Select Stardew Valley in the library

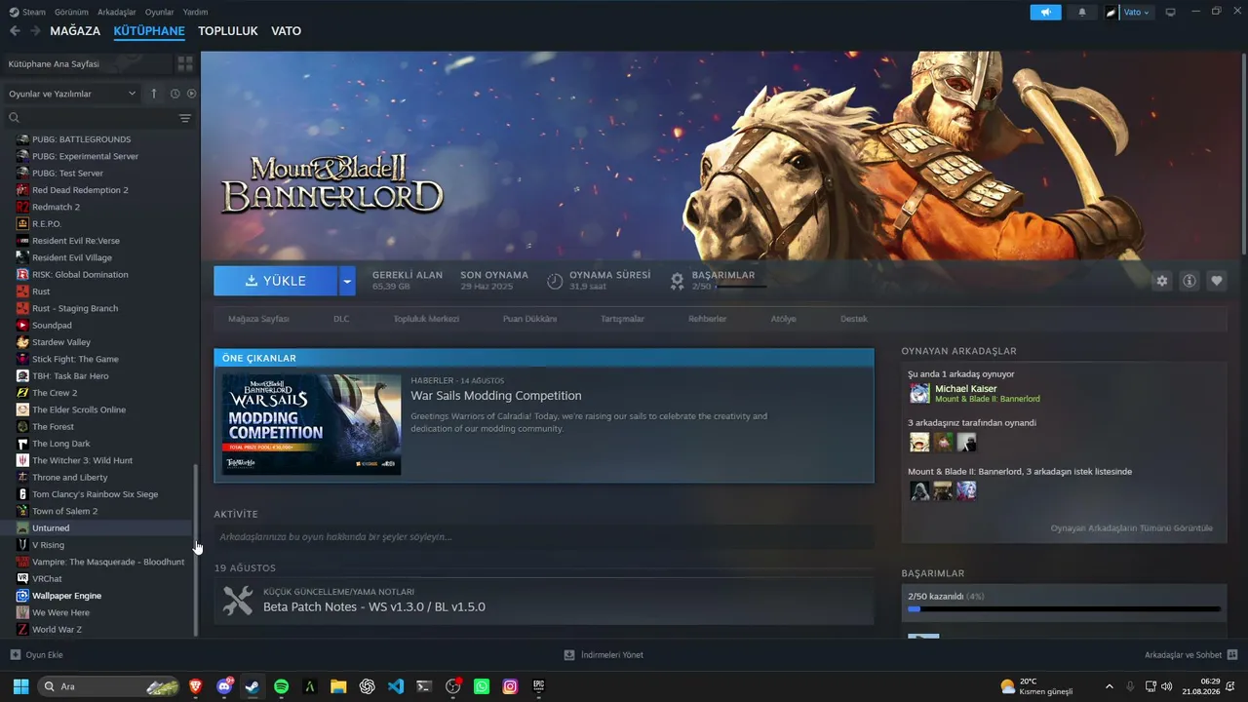tap(97, 342)
